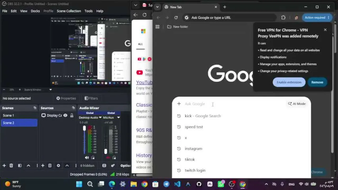Select the New Tab tab in Chrome
The image size is (338, 190).
click(x=190, y=7)
